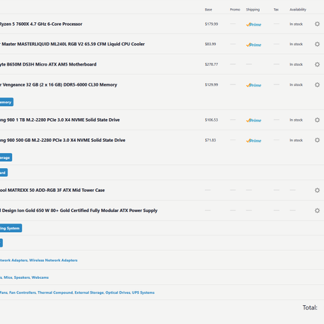Open gear options for MATREXX 50 case
324x324 pixels.
click(x=317, y=190)
